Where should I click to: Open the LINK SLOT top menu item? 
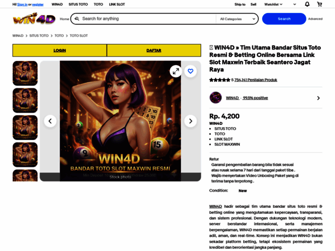(x=117, y=4)
